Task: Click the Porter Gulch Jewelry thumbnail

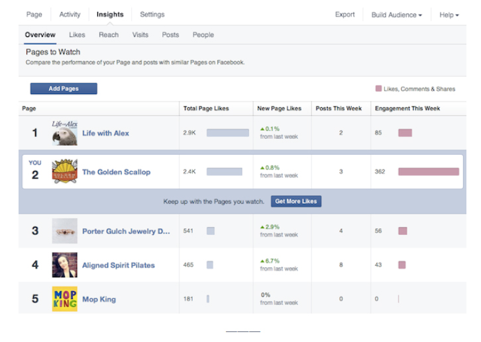Action: [x=64, y=231]
